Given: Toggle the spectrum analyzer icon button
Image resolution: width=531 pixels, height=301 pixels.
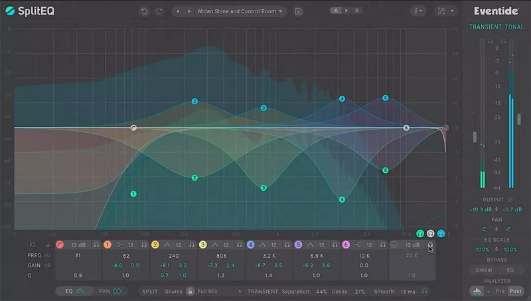Looking at the screenshot, I should pos(477,291).
